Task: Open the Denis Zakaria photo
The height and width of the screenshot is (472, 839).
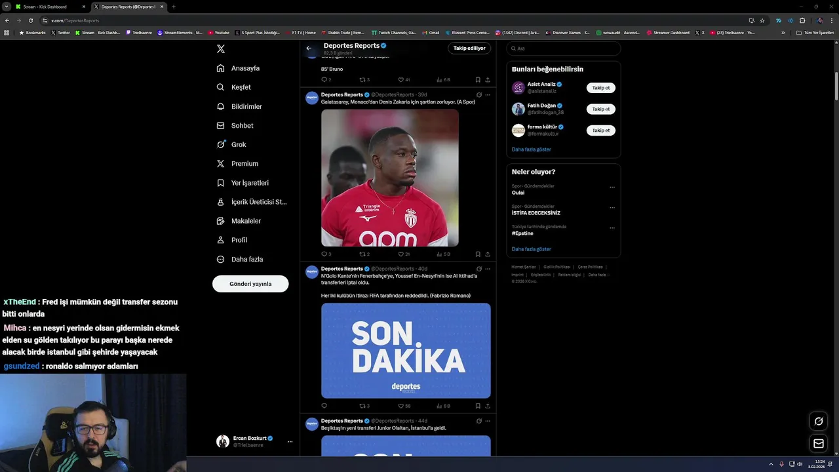Action: (390, 178)
